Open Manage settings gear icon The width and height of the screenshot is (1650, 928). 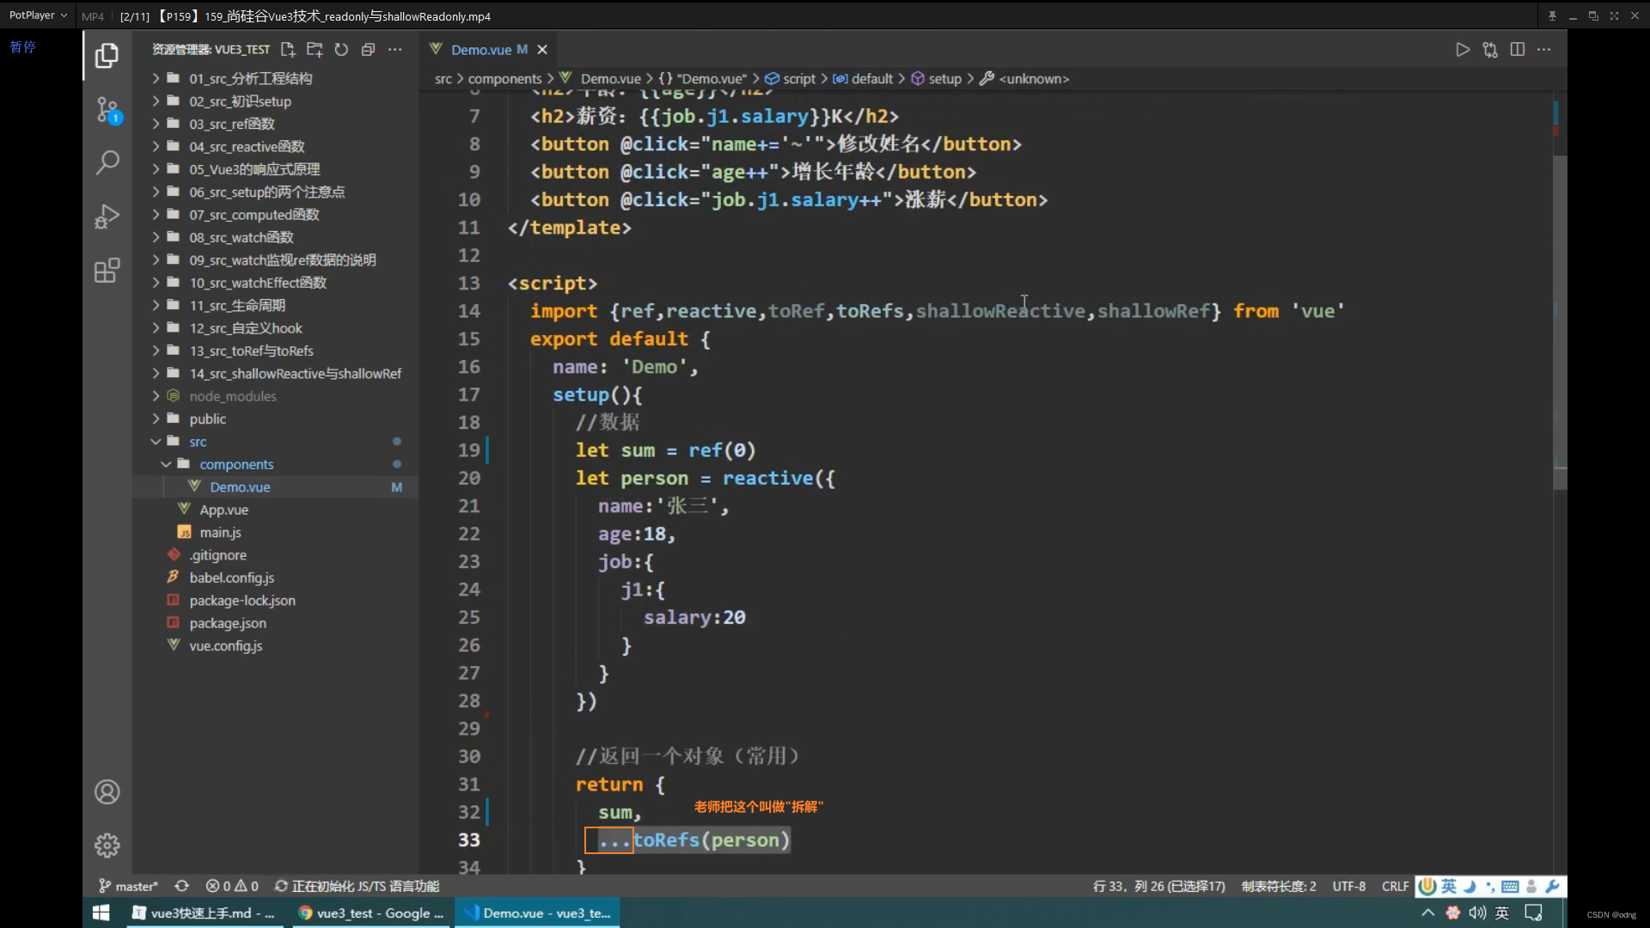pos(107,846)
